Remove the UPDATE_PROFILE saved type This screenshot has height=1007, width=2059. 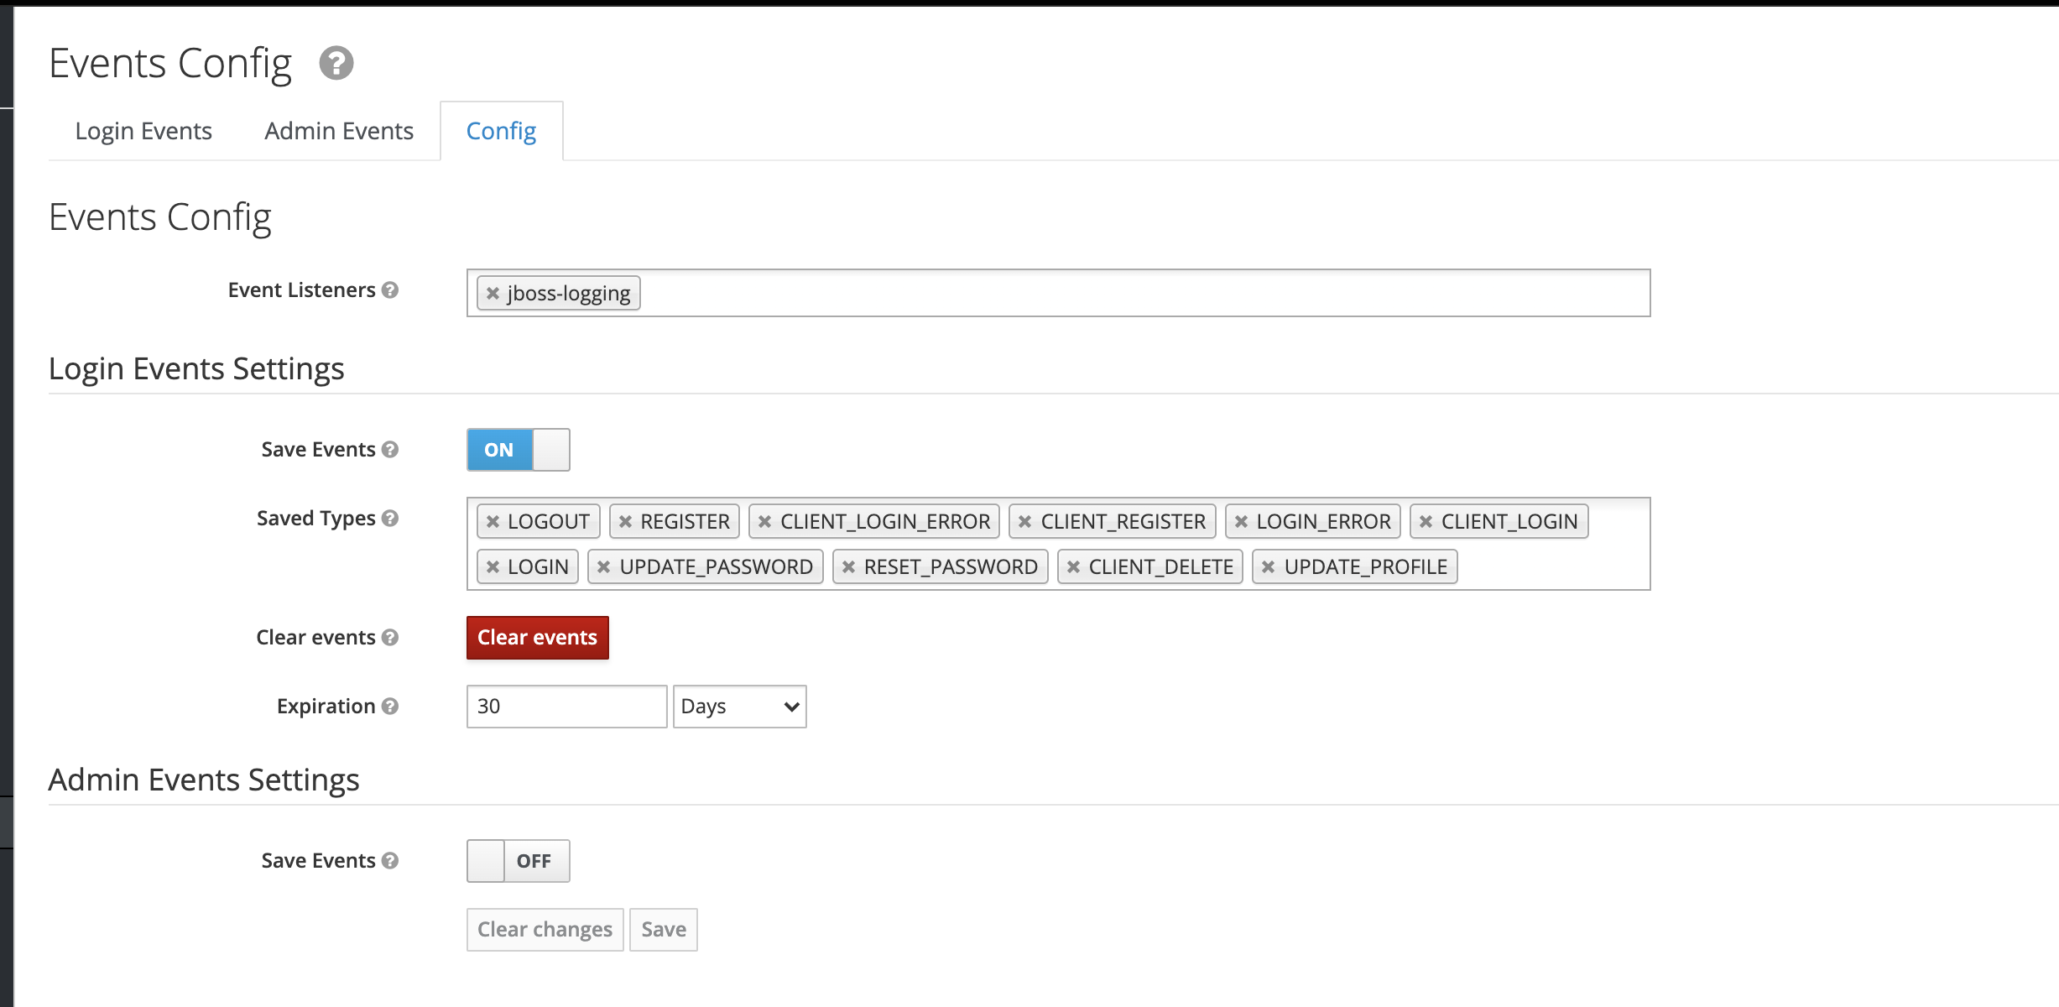click(x=1269, y=567)
